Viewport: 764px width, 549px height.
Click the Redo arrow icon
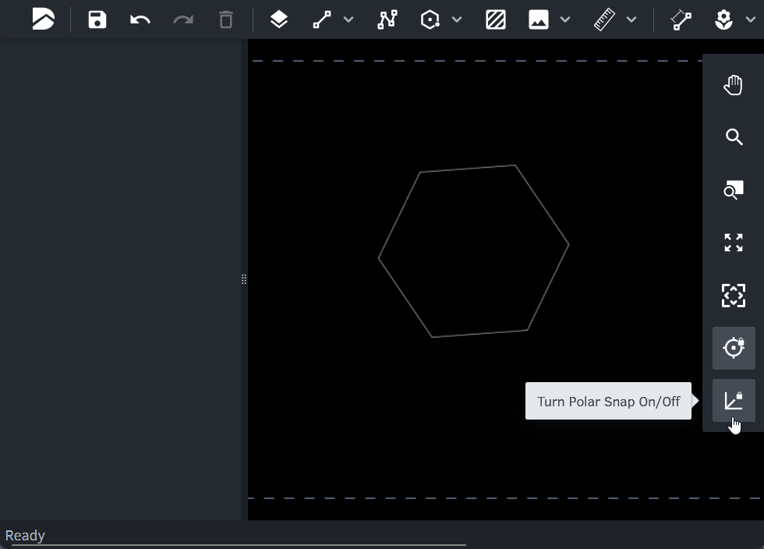coord(183,19)
